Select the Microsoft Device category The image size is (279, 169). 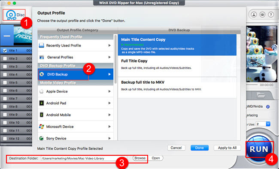tap(76, 127)
